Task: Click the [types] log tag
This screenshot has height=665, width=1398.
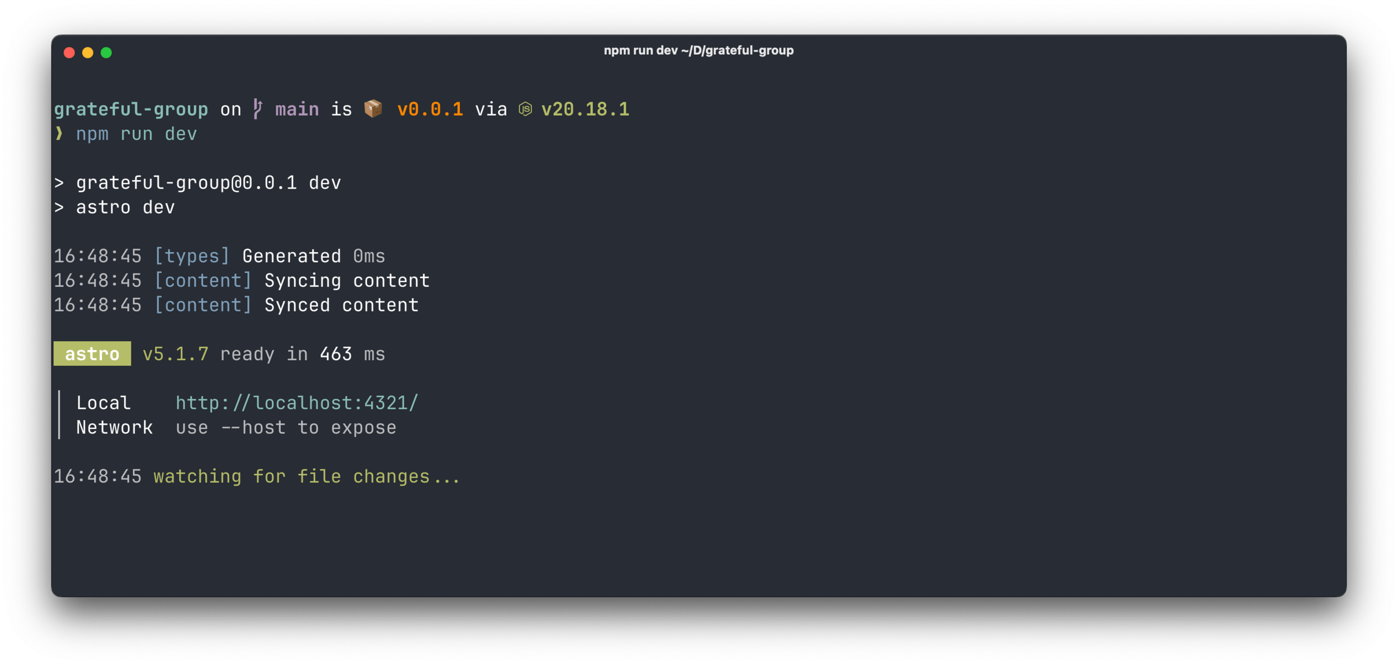Action: tap(192, 256)
